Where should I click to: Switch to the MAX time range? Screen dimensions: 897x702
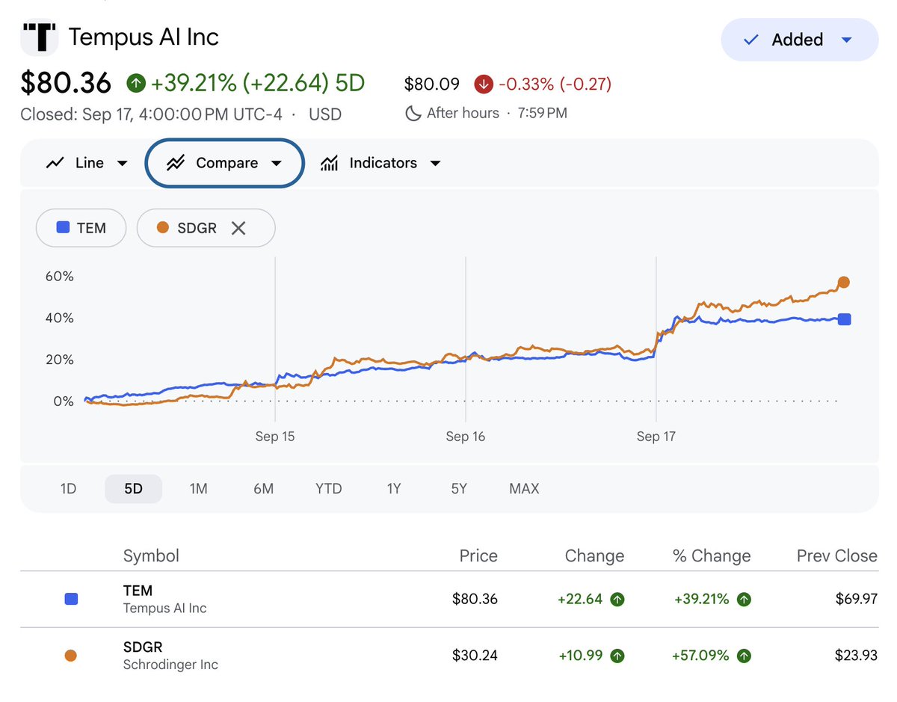[524, 489]
